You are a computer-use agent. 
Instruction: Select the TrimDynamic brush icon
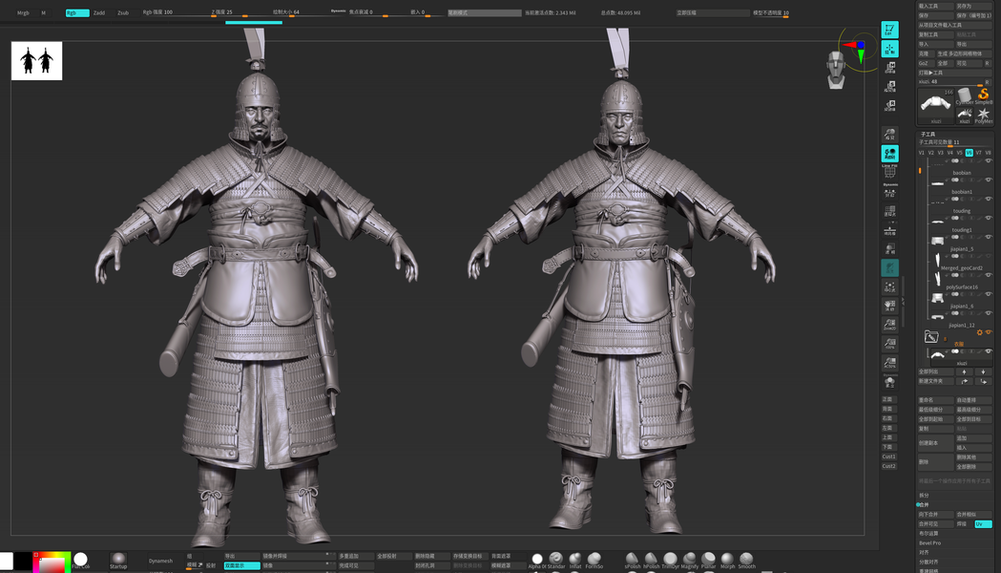[x=670, y=561]
